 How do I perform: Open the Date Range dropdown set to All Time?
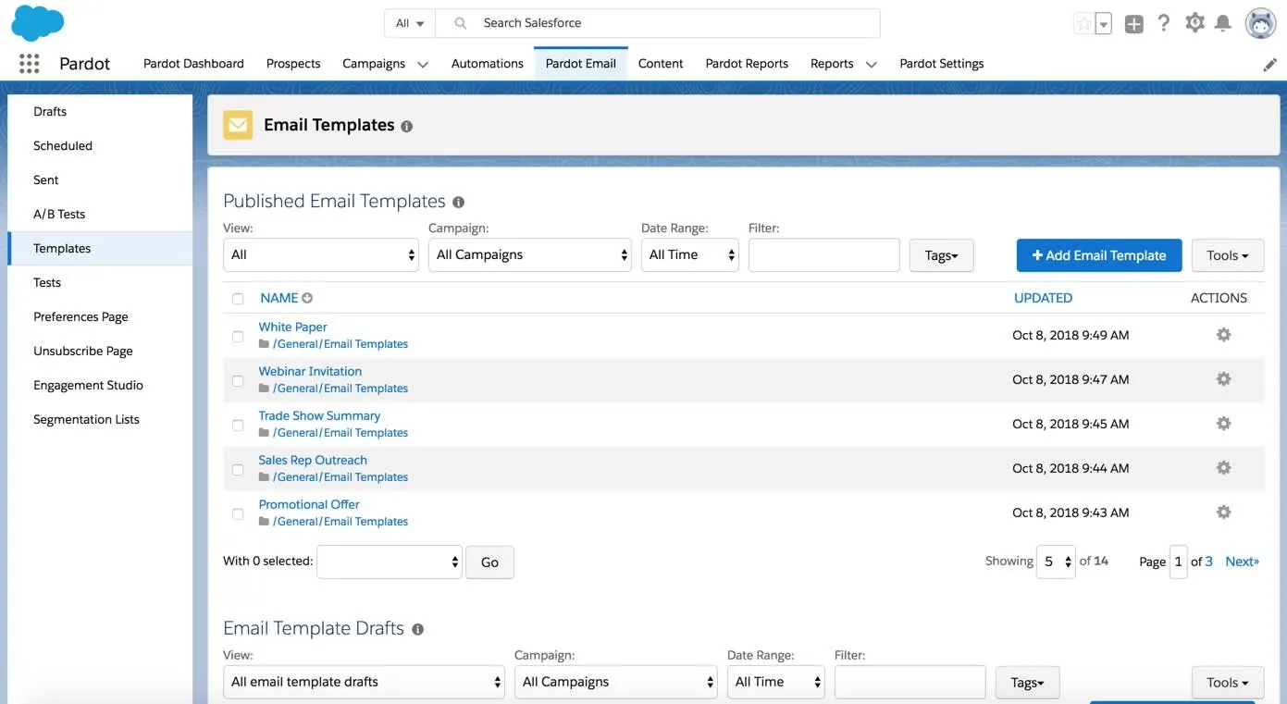[x=689, y=253]
